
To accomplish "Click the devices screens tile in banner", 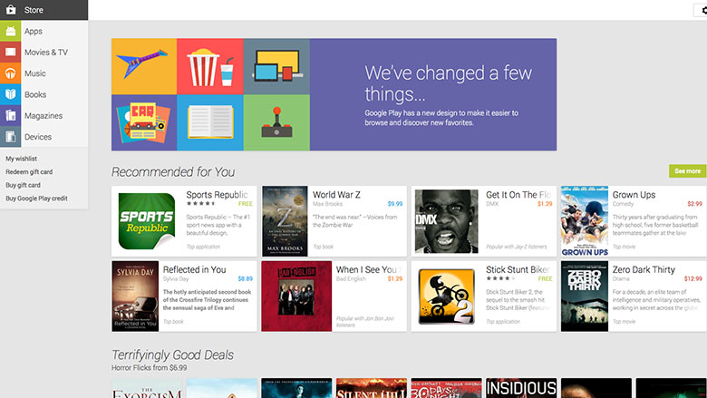I will [276, 66].
